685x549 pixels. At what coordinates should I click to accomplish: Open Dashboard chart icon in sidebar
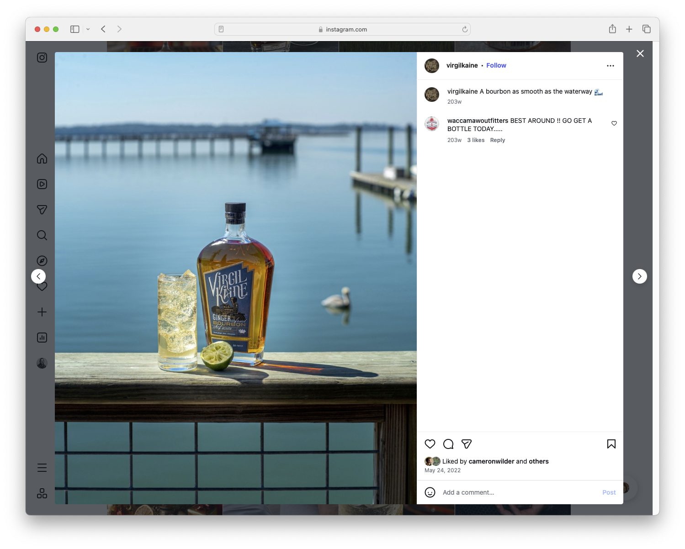click(x=42, y=338)
